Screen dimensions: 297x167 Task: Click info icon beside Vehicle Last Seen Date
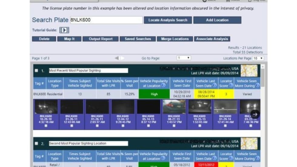(215, 86)
